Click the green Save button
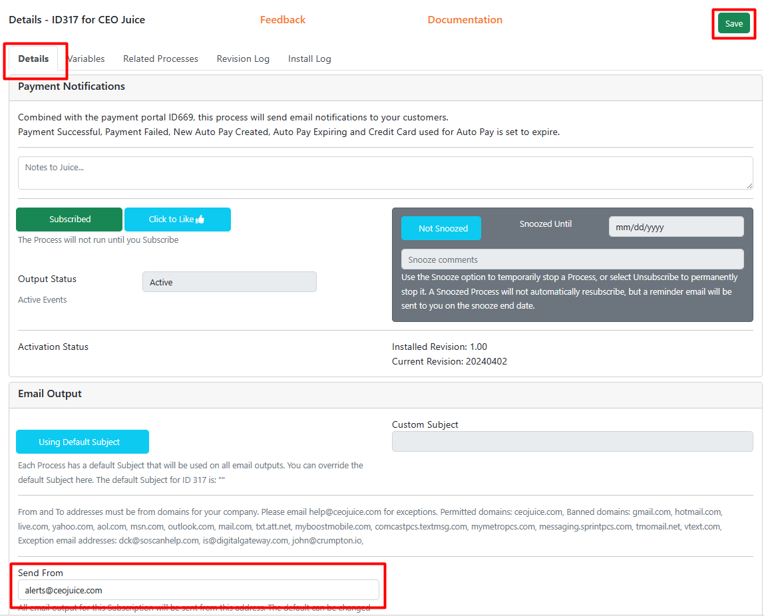This screenshot has height=616, width=764. point(733,23)
